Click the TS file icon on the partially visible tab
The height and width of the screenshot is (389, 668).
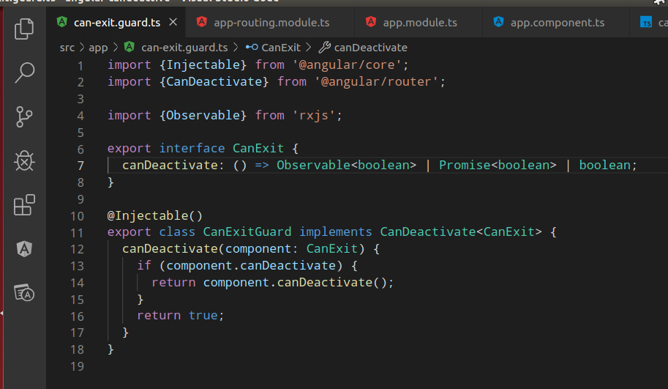click(x=646, y=22)
